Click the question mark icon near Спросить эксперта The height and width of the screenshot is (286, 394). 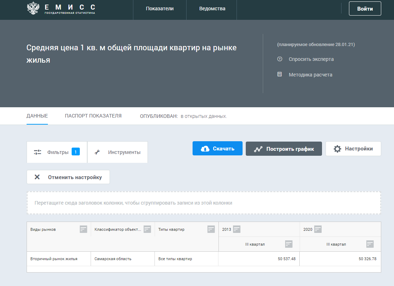[x=279, y=59]
